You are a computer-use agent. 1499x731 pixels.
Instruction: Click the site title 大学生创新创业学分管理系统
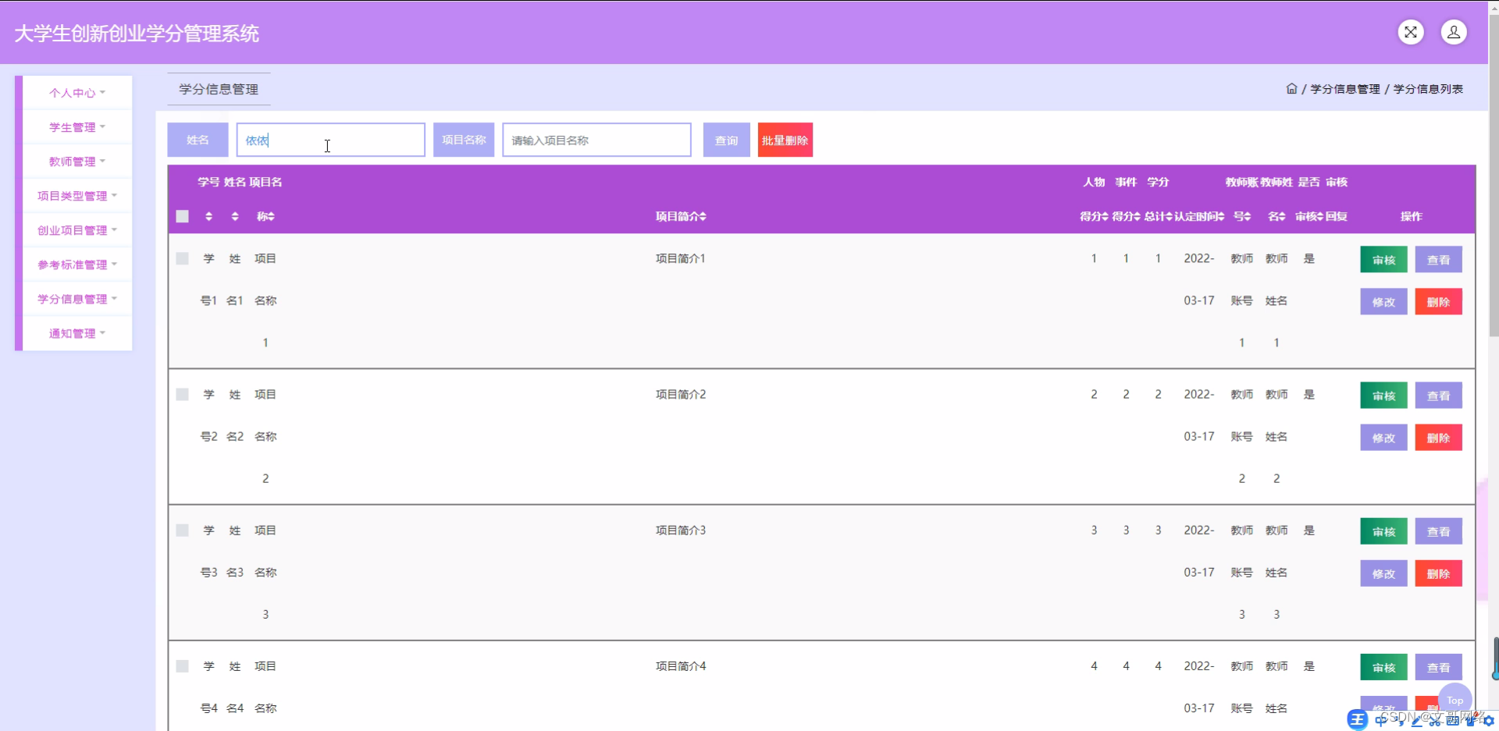(137, 34)
